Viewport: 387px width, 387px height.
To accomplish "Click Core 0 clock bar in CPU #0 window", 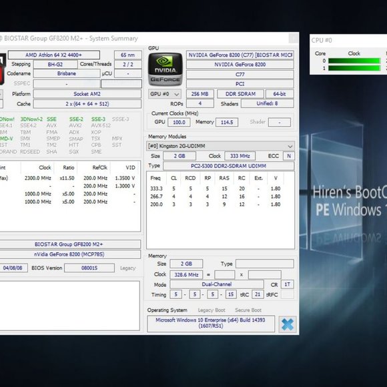I will click(x=354, y=61).
